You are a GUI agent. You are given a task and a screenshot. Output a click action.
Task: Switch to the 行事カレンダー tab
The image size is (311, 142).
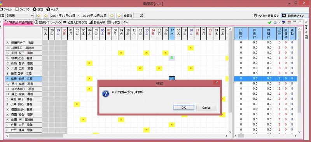117,23
